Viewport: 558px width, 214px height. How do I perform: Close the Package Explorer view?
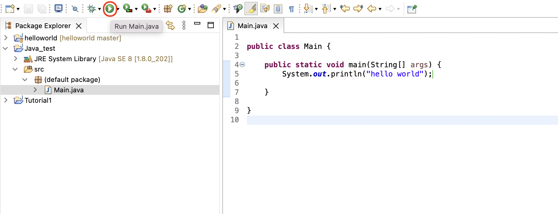(79, 26)
